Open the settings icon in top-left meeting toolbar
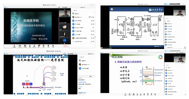This screenshot has width=189, height=99. [x=53, y=46]
